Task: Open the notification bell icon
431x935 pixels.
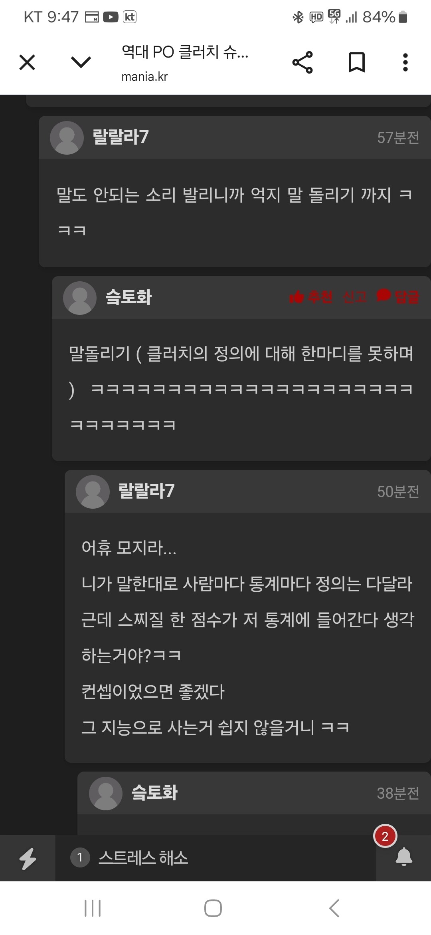Action: click(404, 857)
